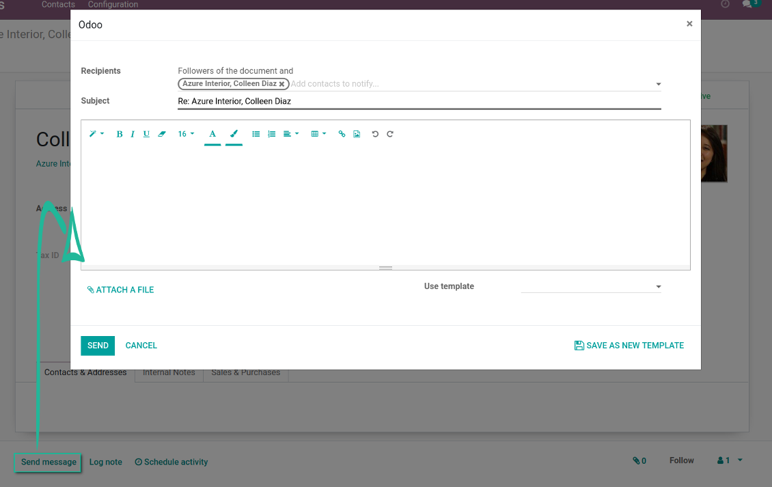This screenshot has width=772, height=487.
Task: Undo the last editor change
Action: click(375, 134)
